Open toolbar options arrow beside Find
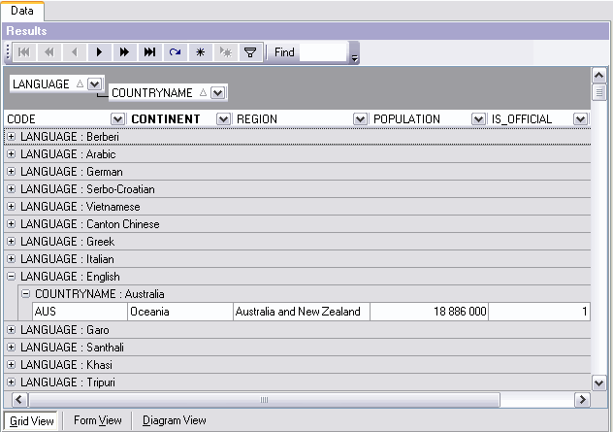The image size is (613, 432). [x=354, y=58]
